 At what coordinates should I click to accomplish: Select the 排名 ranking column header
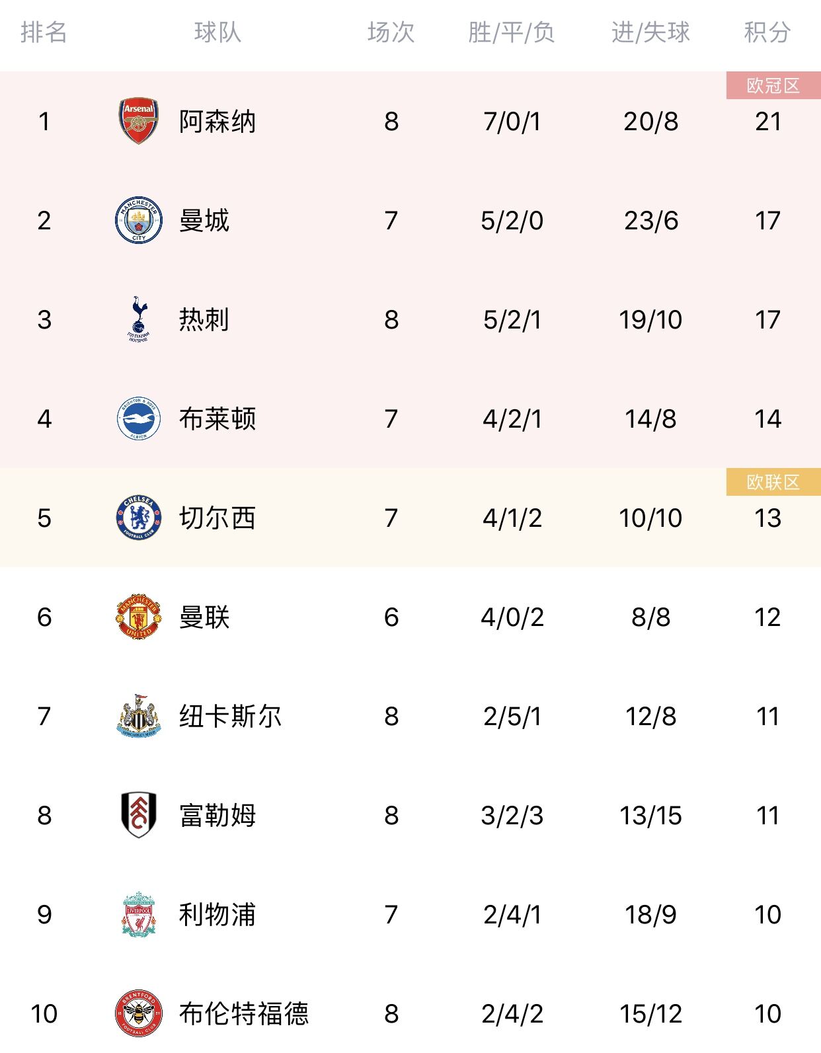pos(44,32)
